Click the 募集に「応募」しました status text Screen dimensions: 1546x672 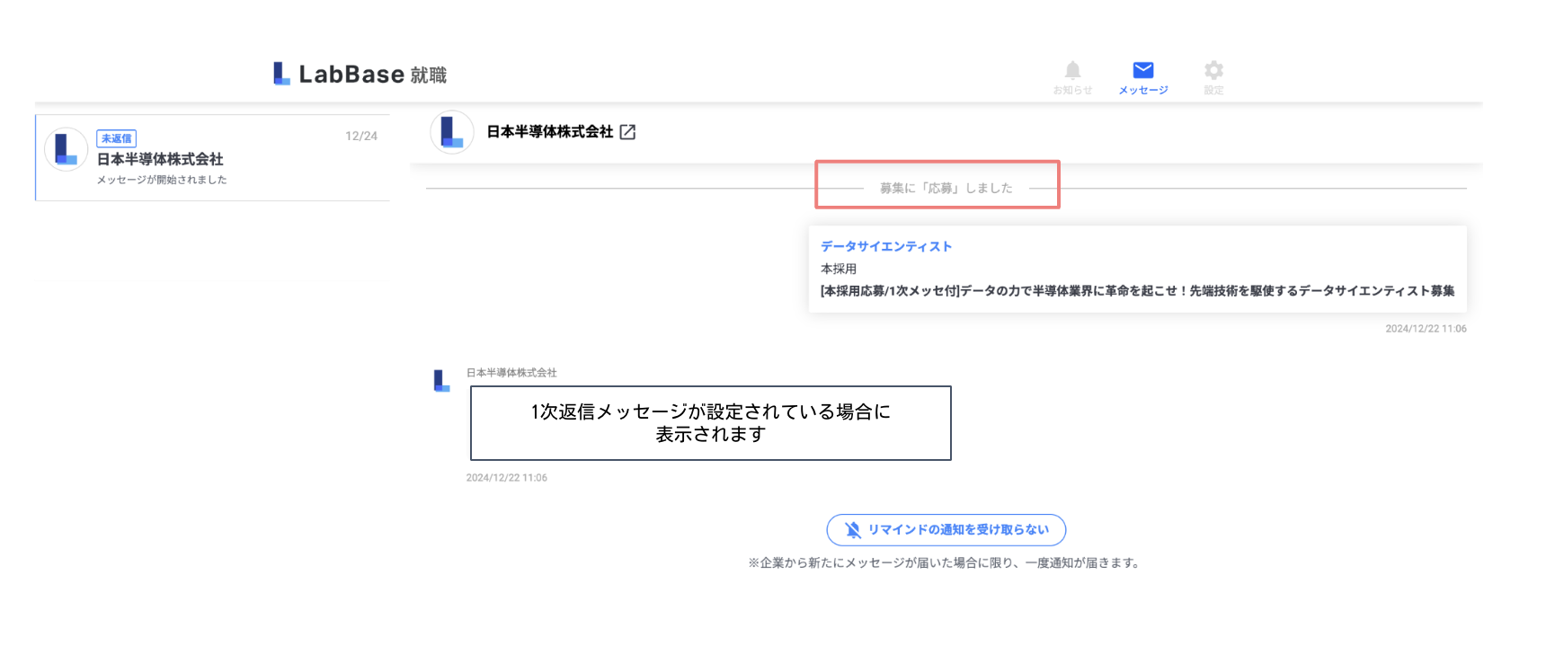pos(946,188)
